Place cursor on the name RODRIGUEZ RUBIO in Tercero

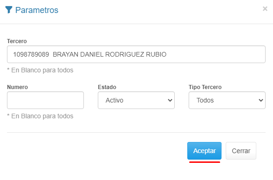click(x=136, y=54)
